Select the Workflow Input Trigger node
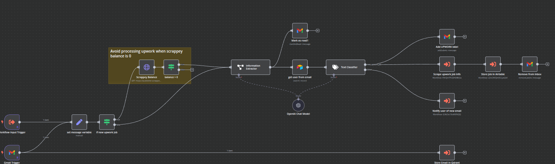 12,122
